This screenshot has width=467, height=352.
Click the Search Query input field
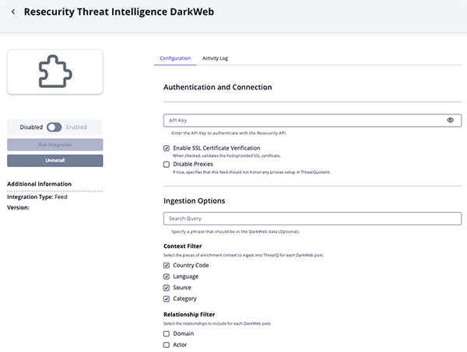click(x=311, y=218)
